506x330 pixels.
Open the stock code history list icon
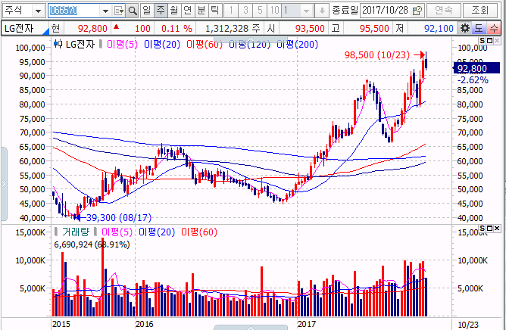point(119,11)
